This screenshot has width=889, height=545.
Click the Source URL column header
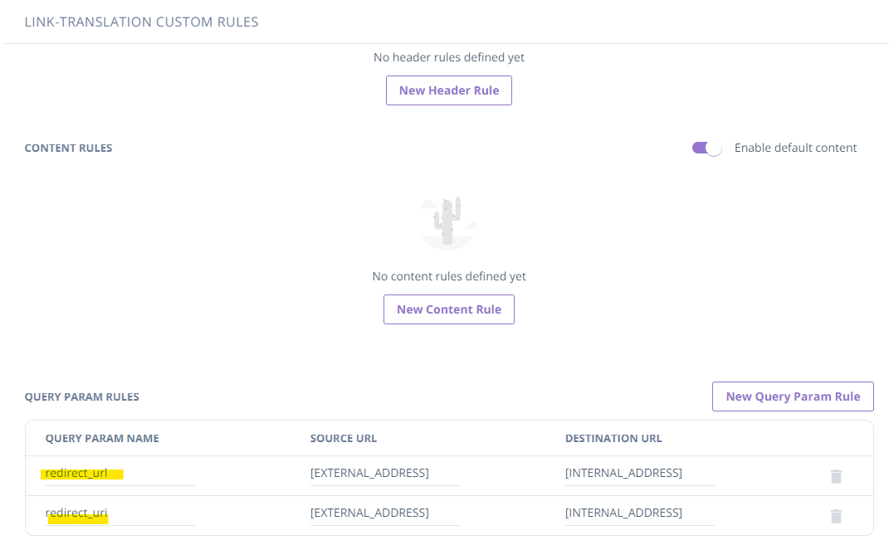click(344, 438)
